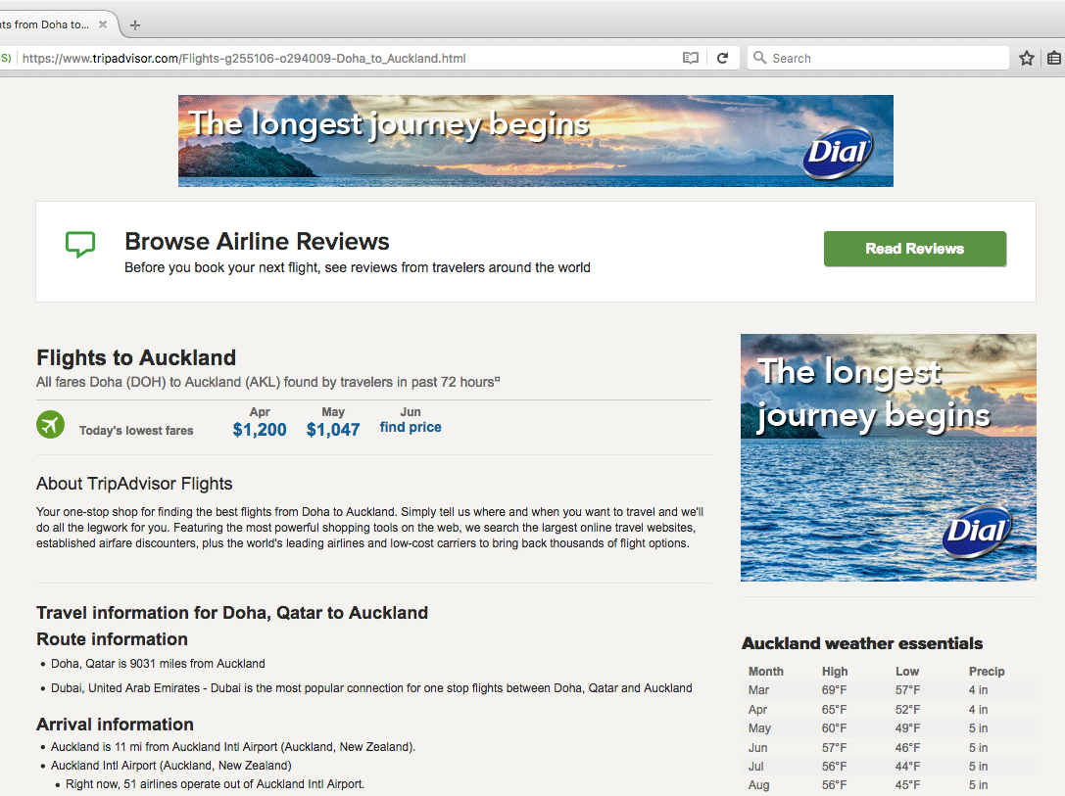Open the Dial top banner advertisement
The height and width of the screenshot is (796, 1065).
click(x=535, y=141)
